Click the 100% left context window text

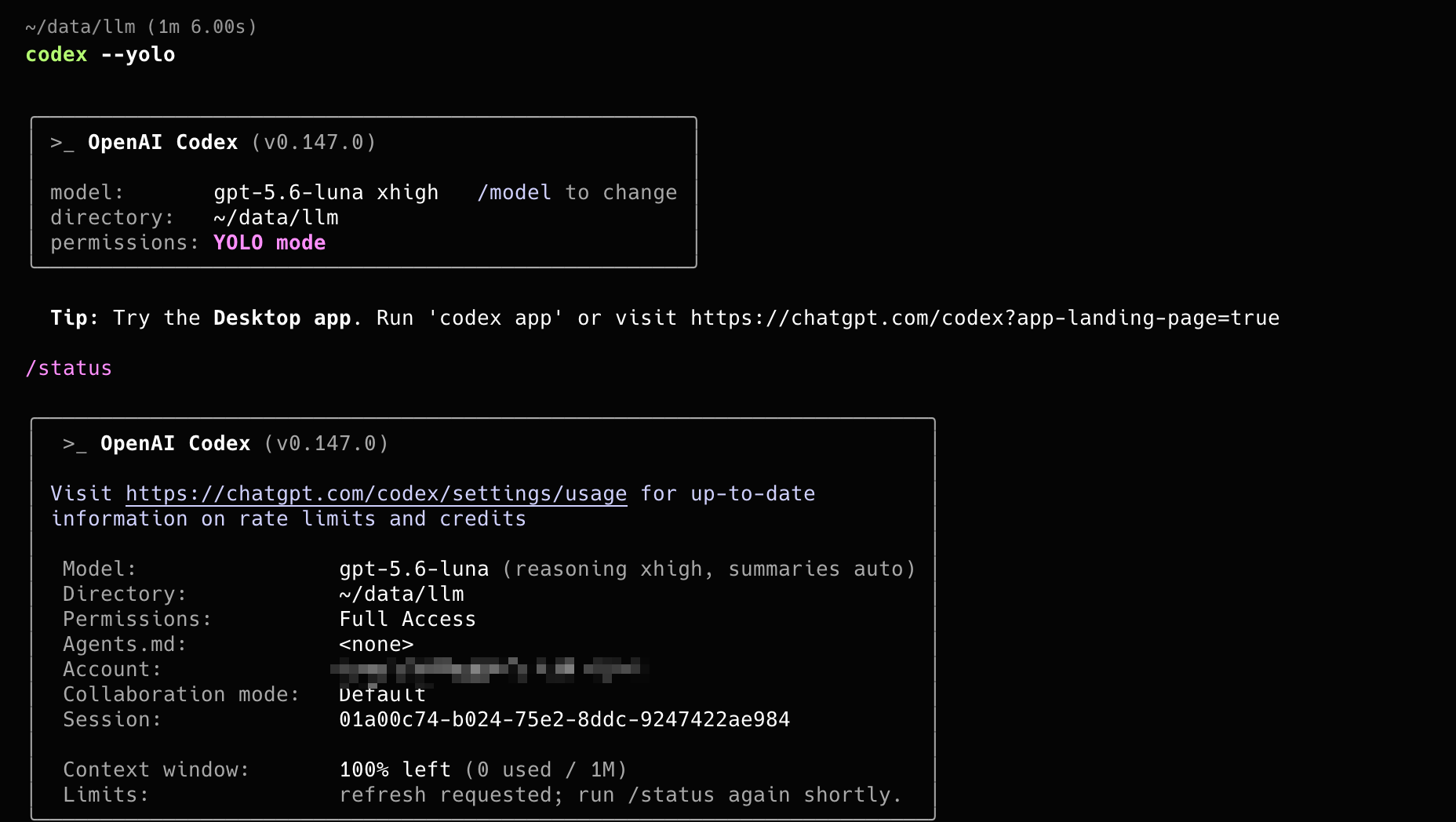395,769
